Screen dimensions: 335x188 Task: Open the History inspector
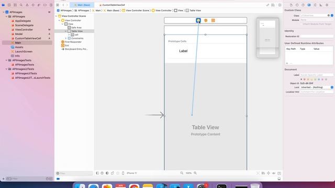click(297, 5)
